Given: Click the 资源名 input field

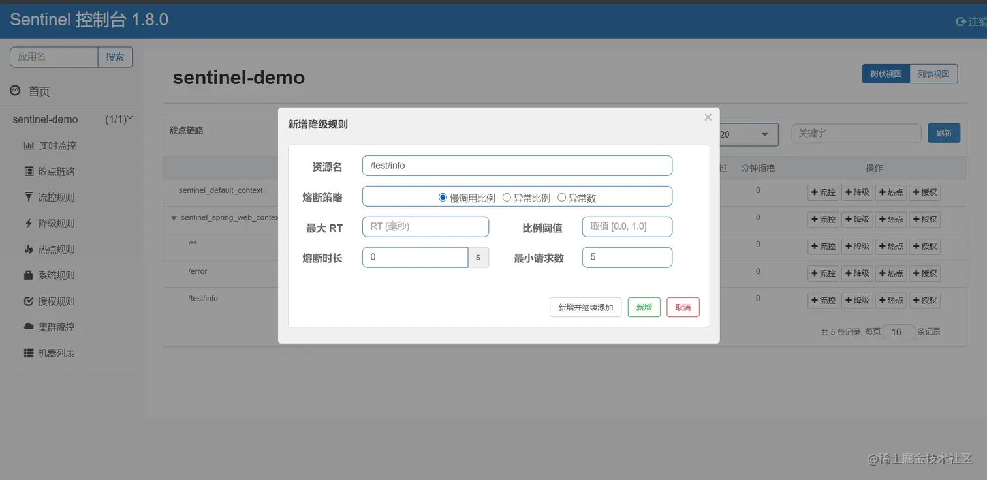Looking at the screenshot, I should (517, 166).
